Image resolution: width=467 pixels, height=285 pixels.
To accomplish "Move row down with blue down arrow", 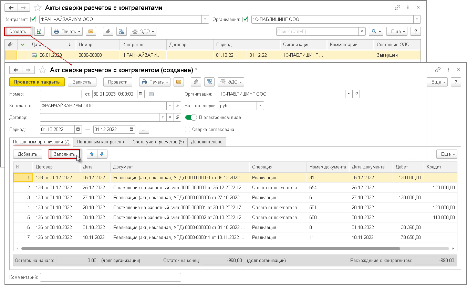I will point(102,154).
